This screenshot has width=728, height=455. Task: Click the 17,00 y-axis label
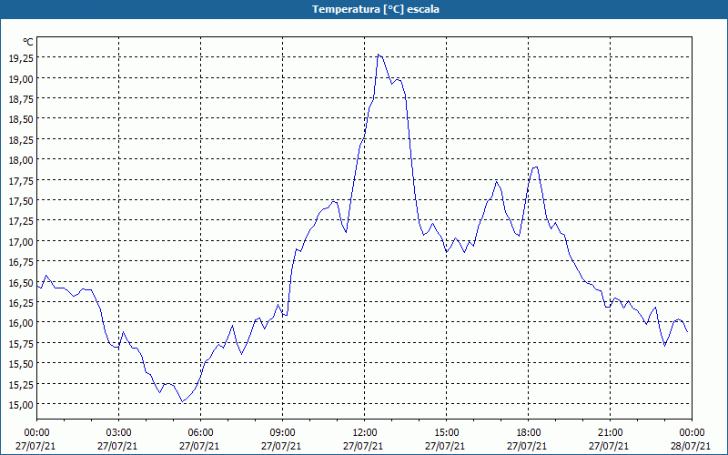click(21, 241)
